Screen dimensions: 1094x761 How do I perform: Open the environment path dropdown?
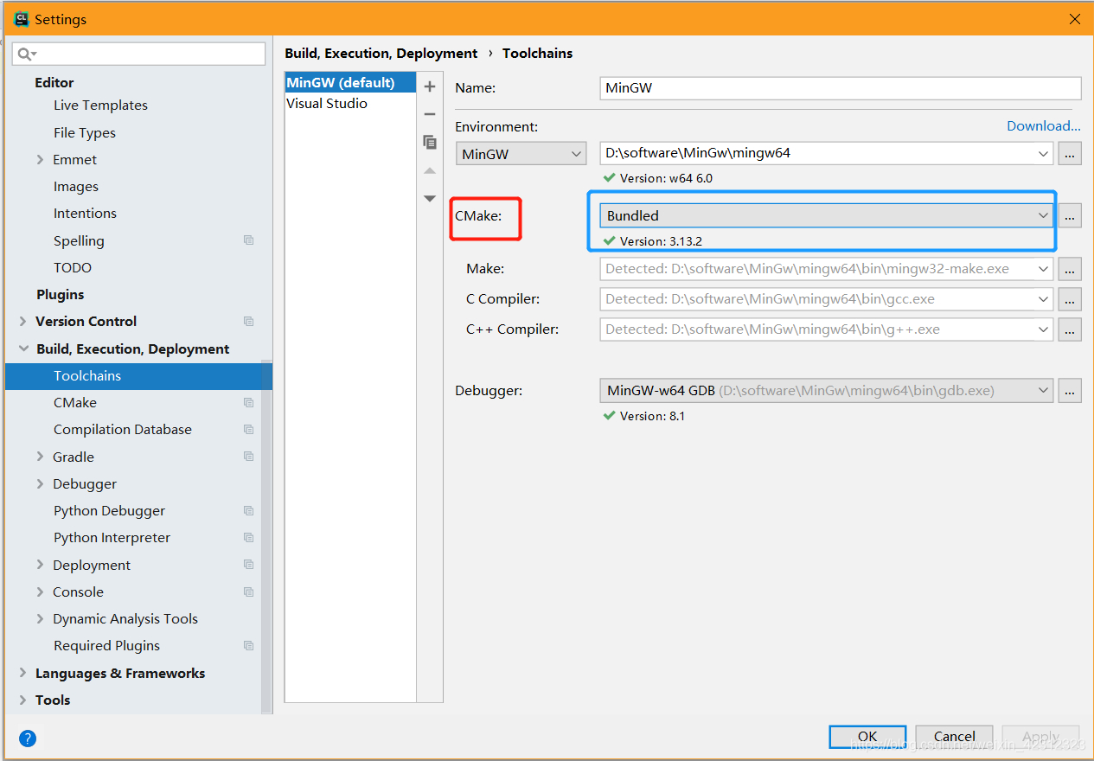click(x=1043, y=153)
